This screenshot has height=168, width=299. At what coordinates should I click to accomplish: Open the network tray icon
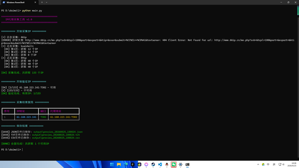point(280,164)
